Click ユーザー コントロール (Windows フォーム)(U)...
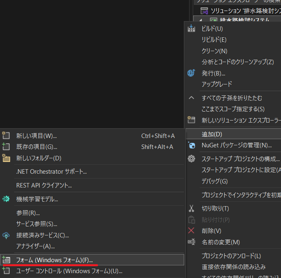This screenshot has height=278, width=281. [69, 271]
